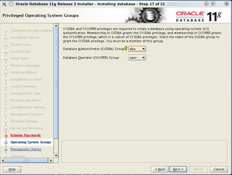Open installer Help

tap(12, 169)
